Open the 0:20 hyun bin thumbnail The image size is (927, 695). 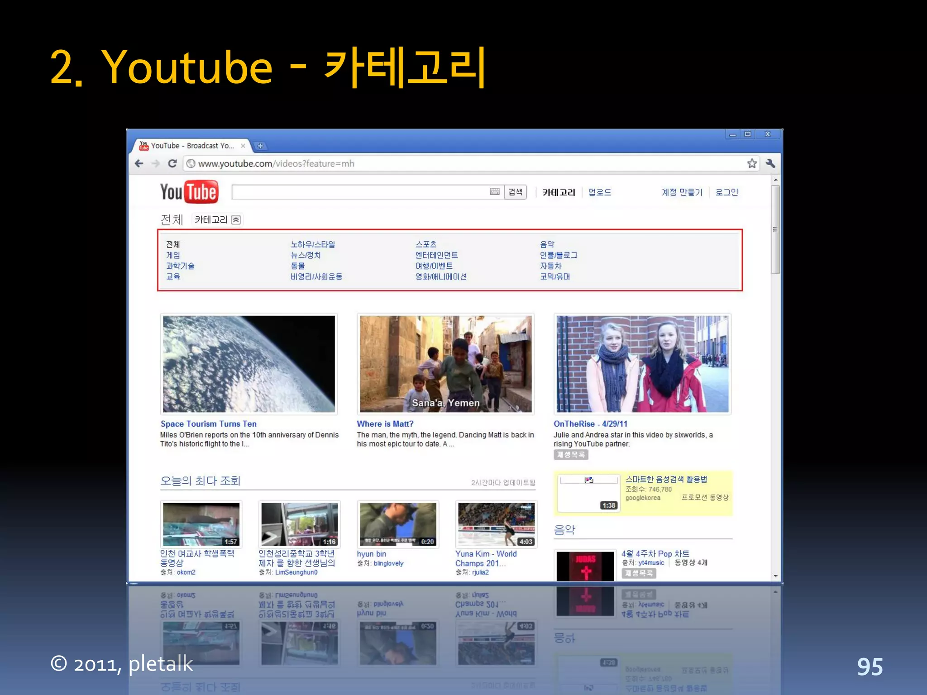pos(398,524)
